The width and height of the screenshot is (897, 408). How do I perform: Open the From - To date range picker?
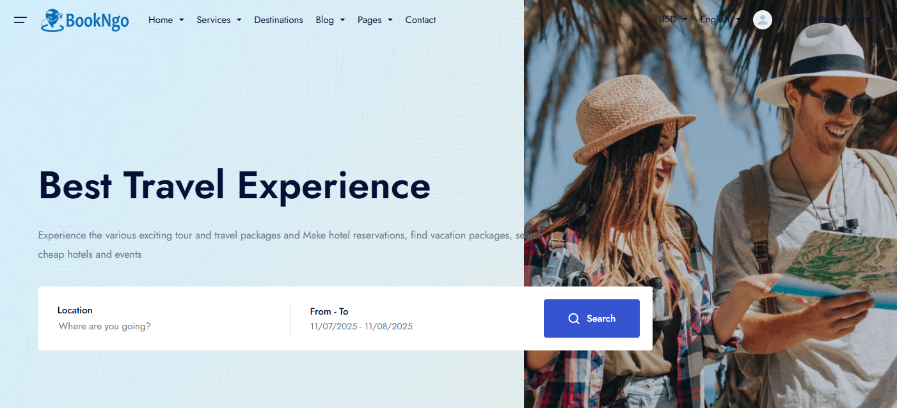pos(361,319)
